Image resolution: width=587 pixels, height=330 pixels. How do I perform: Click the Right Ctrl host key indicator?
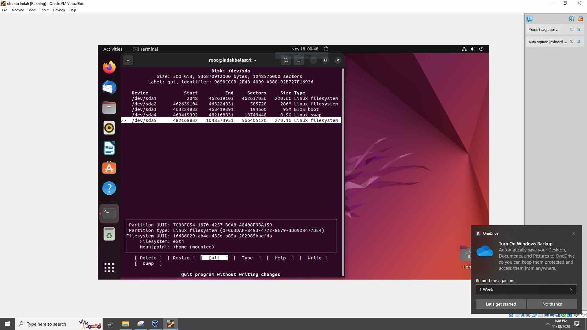coord(579,315)
